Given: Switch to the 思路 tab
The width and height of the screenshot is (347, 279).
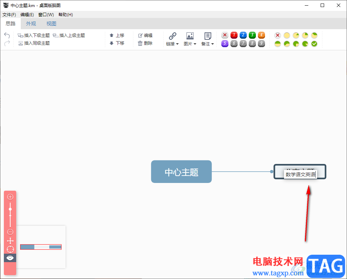Looking at the screenshot, I should (x=11, y=24).
